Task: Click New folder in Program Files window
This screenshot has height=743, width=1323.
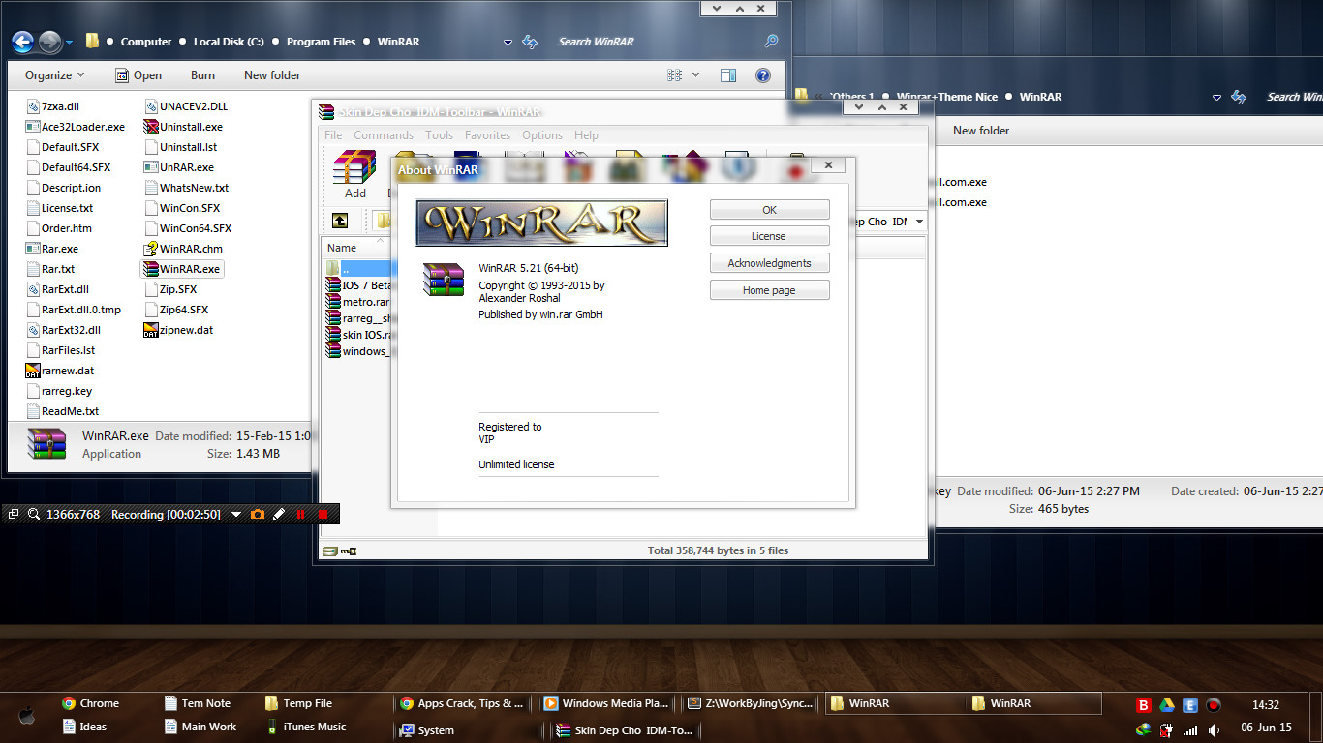Action: point(272,75)
